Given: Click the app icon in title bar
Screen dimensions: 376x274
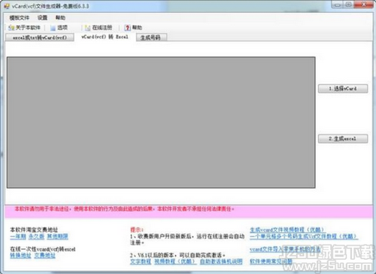Looking at the screenshot, I should (x=7, y=6).
